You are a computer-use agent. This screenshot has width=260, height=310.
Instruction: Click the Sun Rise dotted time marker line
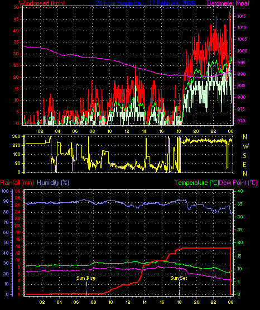click(x=86, y=288)
